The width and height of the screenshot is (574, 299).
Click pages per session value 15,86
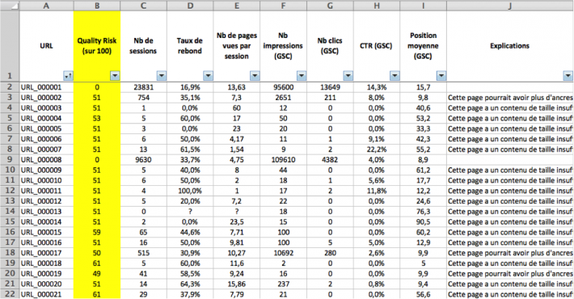coord(237,284)
